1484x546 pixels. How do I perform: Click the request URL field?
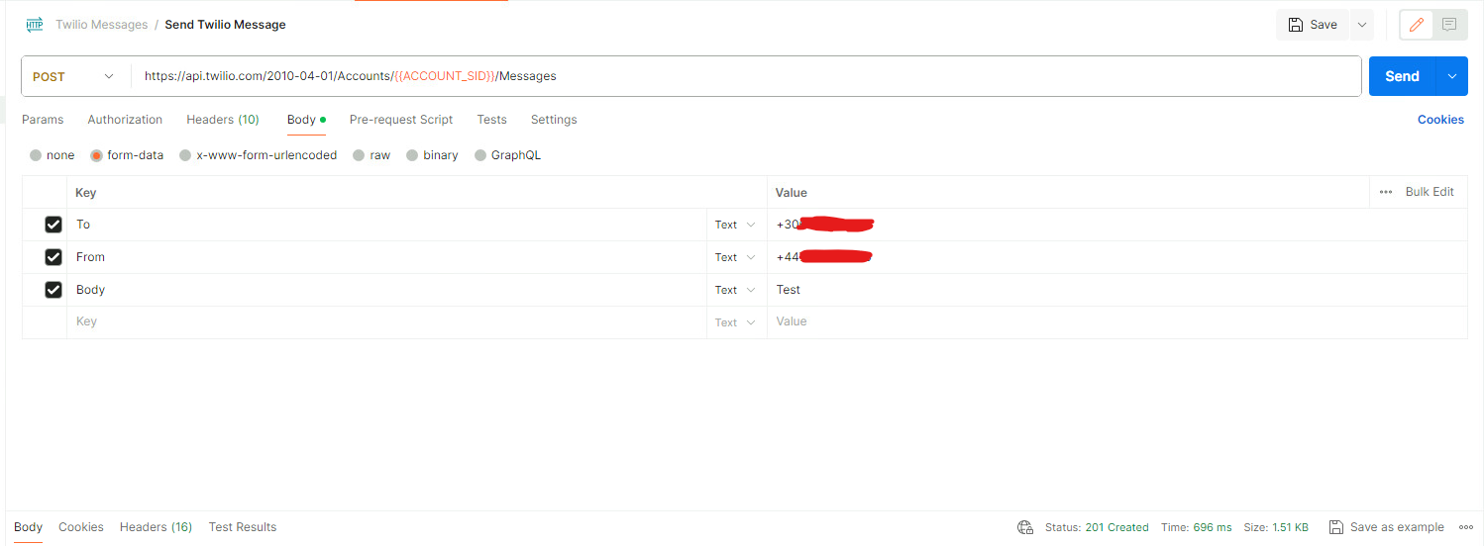point(745,76)
